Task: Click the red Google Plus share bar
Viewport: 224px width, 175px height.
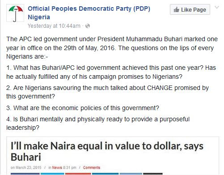Action: tap(78, 174)
